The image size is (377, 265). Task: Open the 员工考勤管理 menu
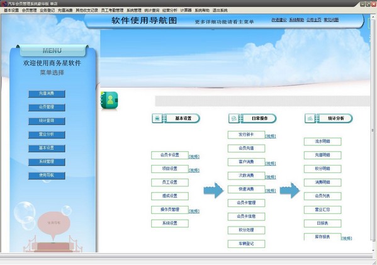[112, 10]
